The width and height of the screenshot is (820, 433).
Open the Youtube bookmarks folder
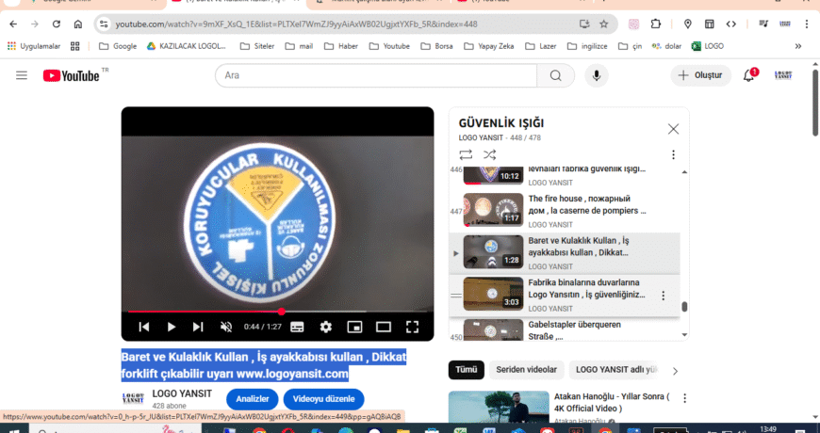point(389,46)
